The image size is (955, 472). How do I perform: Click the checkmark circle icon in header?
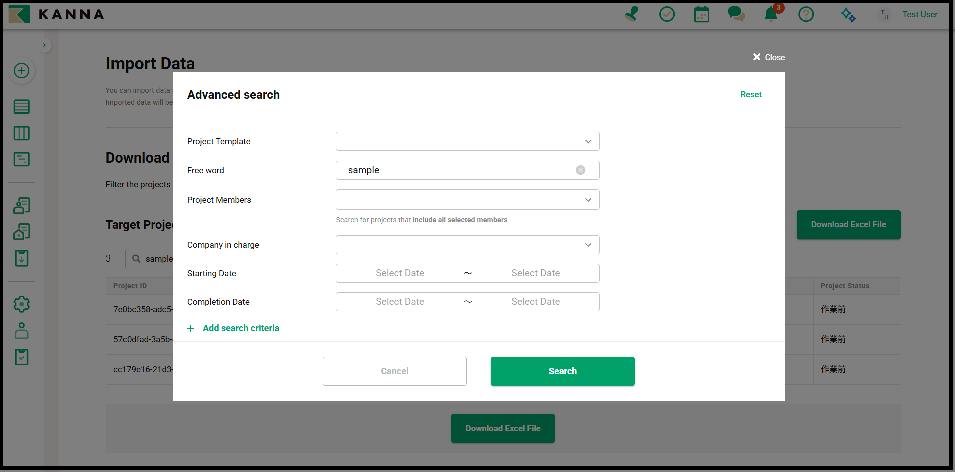(x=667, y=14)
